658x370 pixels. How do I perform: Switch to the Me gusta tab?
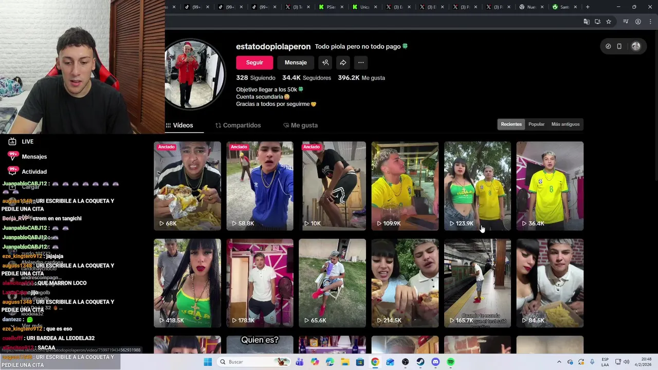click(301, 125)
